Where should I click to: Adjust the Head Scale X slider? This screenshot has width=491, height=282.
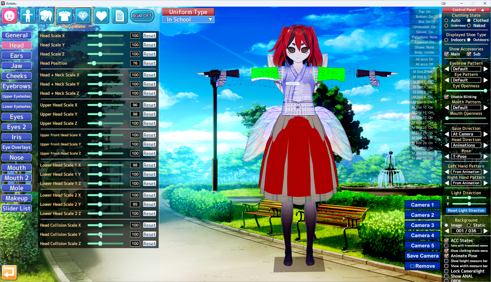point(106,36)
